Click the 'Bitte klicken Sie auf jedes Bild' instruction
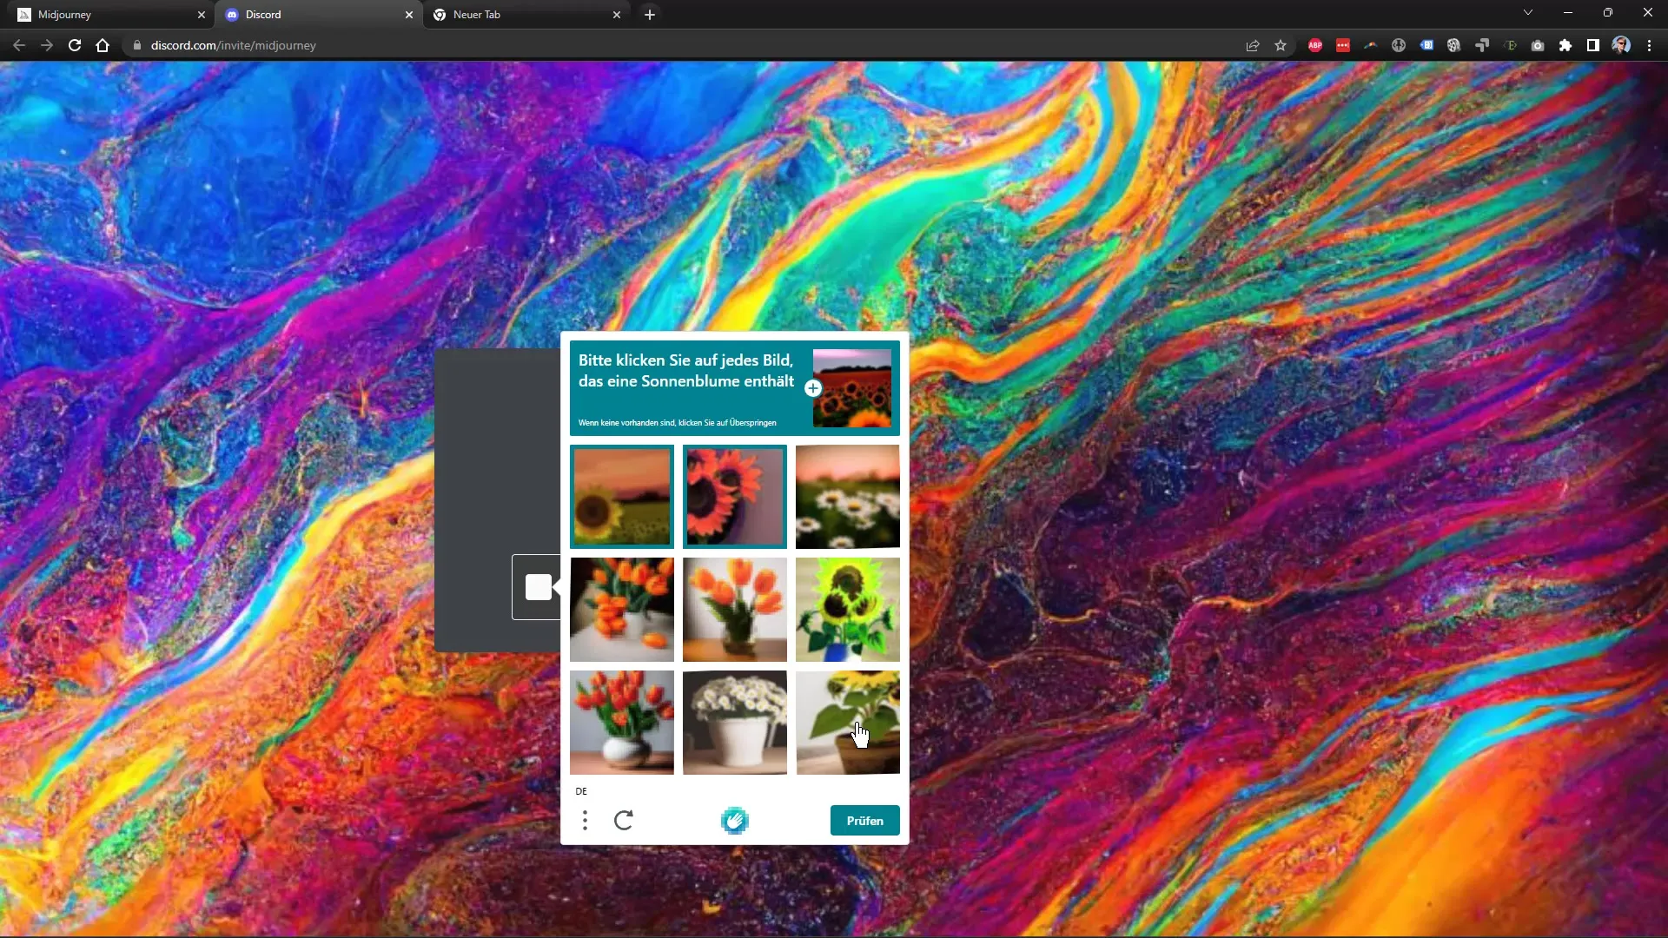The height and width of the screenshot is (938, 1668). (x=686, y=371)
